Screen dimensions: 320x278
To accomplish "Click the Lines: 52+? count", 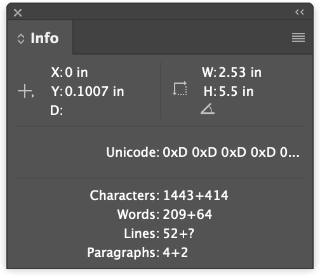I will (x=159, y=234).
